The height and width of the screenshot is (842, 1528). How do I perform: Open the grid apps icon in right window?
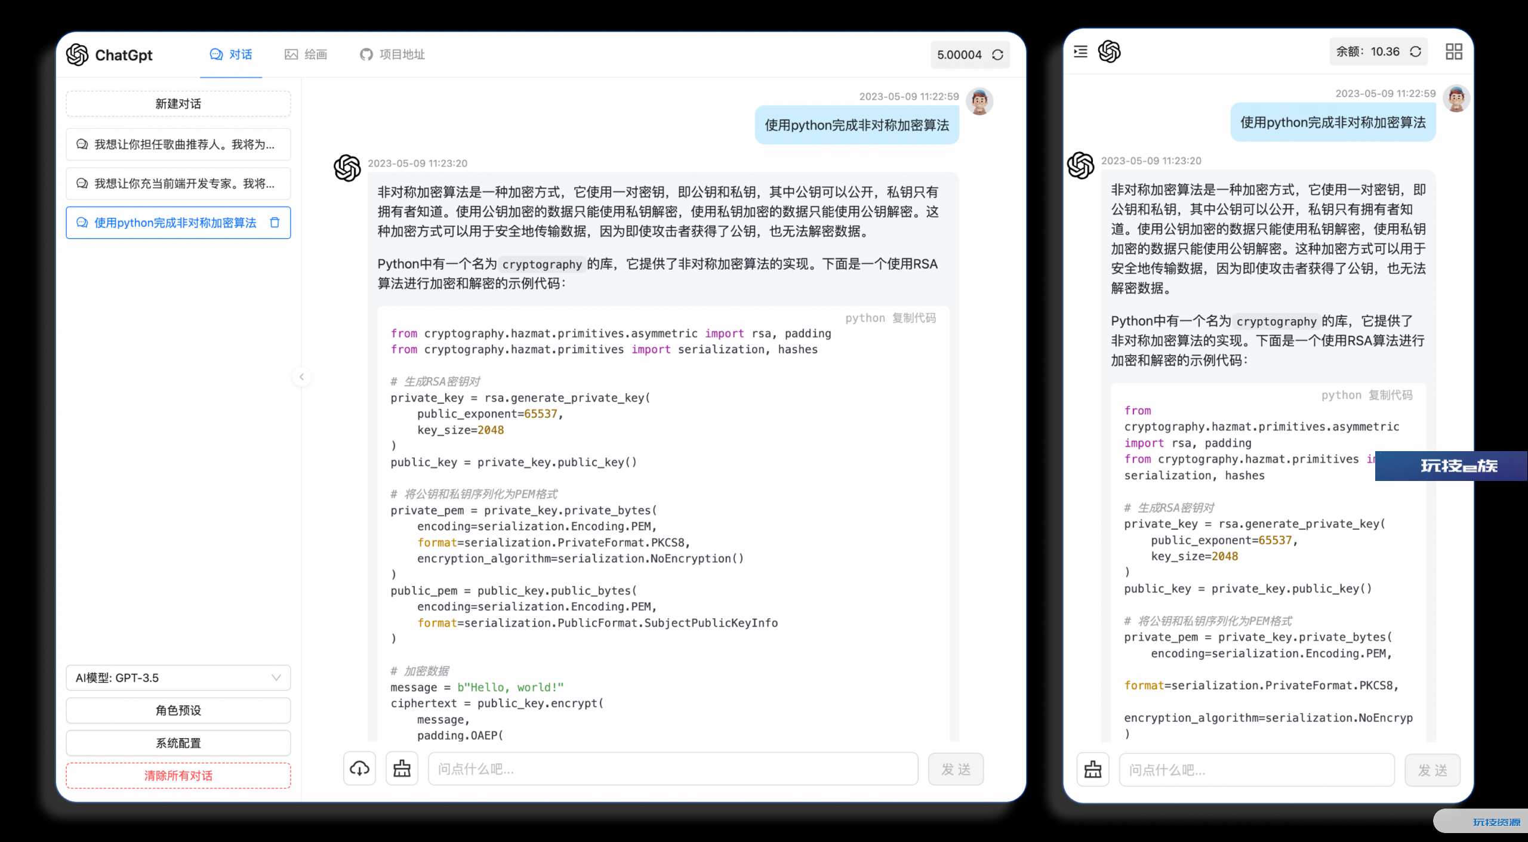1454,52
